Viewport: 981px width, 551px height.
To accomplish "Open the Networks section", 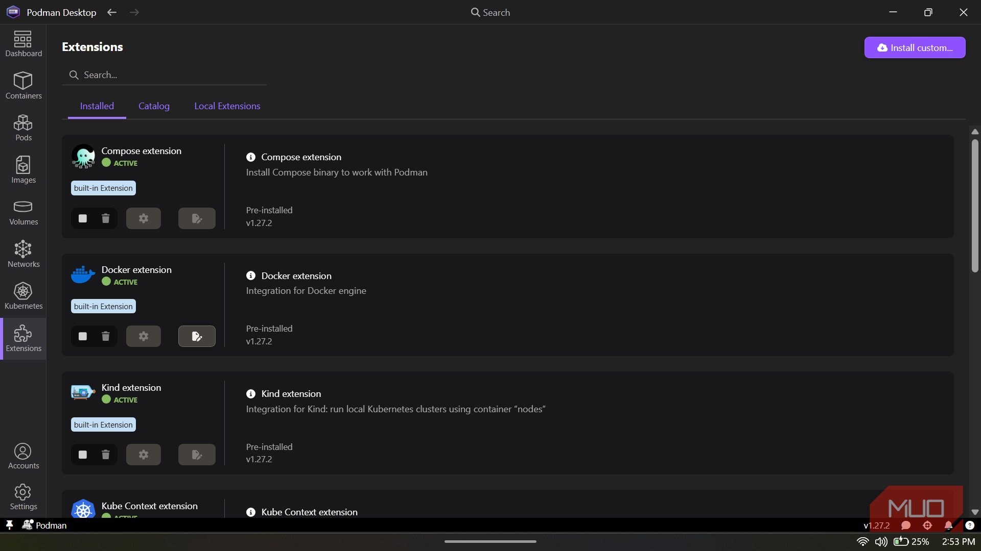I will [x=23, y=254].
